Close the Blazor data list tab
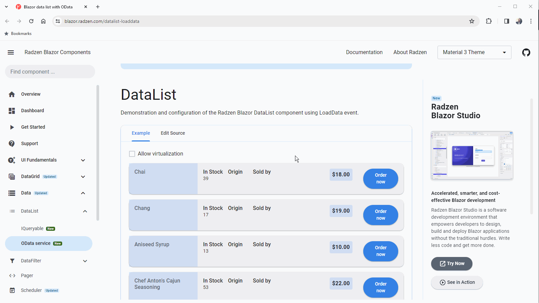 tap(86, 7)
